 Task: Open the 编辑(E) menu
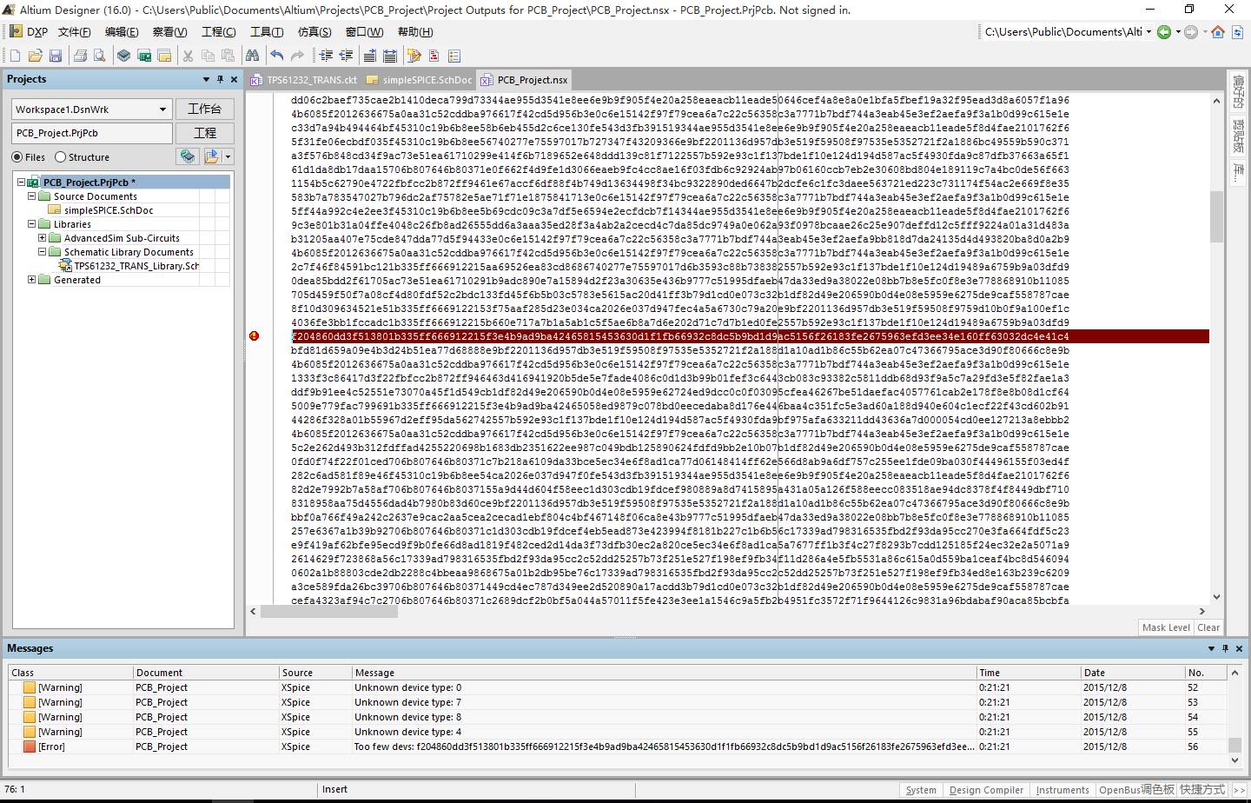(x=122, y=32)
